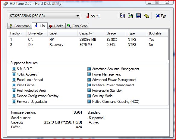Click the Capacity column header
The image size is (176, 140).
point(91,33)
